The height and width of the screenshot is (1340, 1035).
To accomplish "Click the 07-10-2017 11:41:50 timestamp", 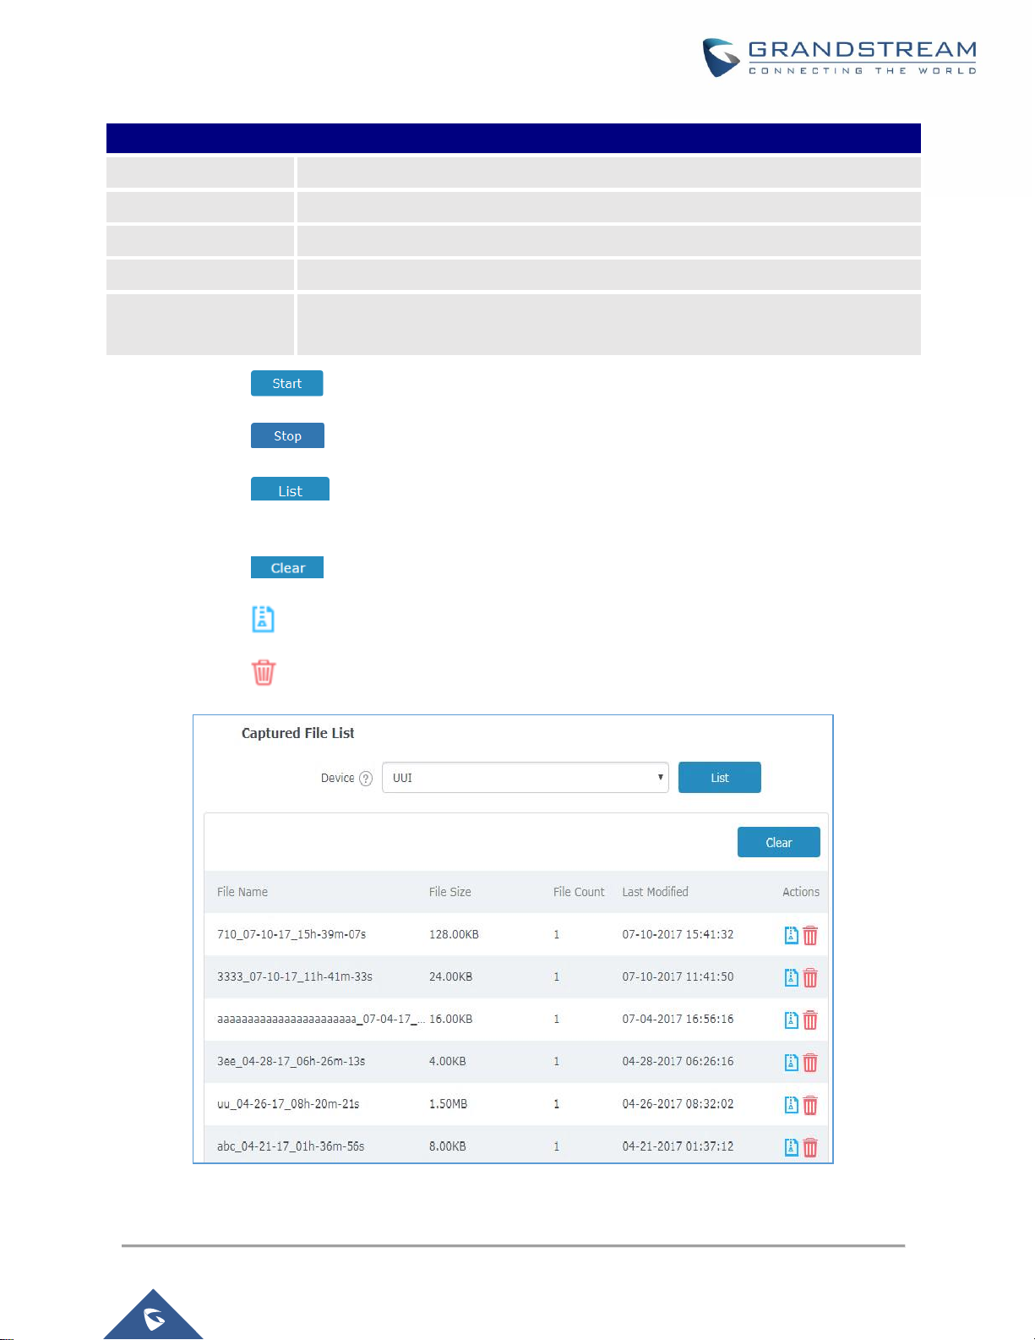I will click(678, 976).
